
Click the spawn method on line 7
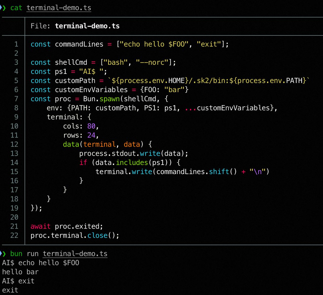click(x=110, y=99)
